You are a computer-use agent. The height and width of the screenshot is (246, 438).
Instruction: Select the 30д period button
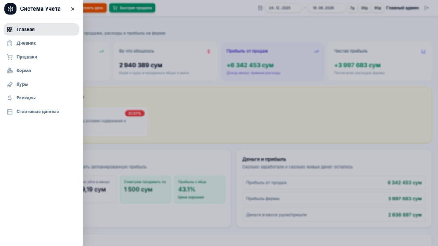pyautogui.click(x=364, y=8)
